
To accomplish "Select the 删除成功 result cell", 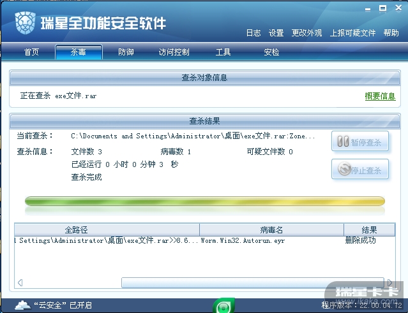I will [x=360, y=240].
